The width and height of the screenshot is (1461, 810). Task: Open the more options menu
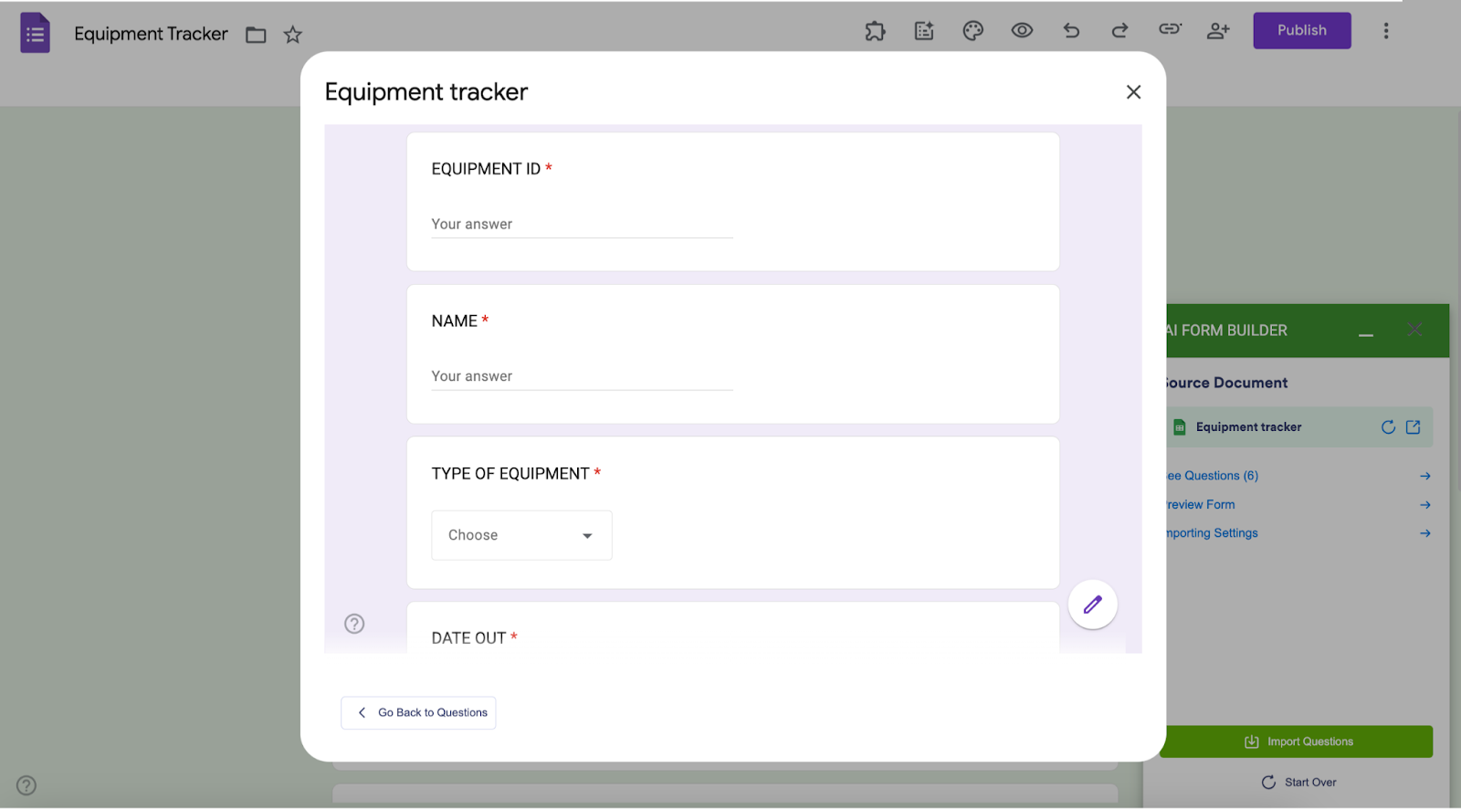tap(1386, 31)
